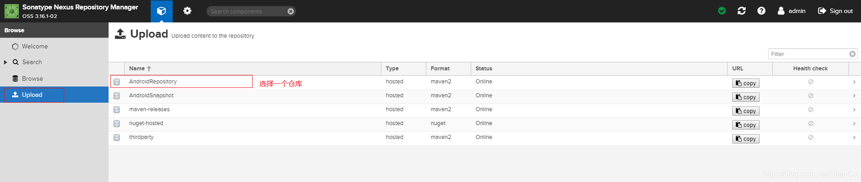Open maven-releases via row chevron
Viewport: 861px width, 182px height.
tap(854, 110)
